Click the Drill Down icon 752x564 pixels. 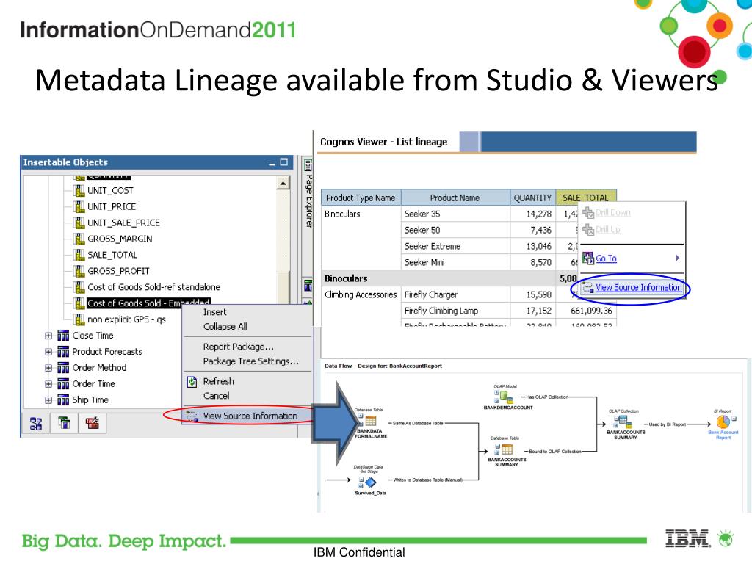(588, 213)
